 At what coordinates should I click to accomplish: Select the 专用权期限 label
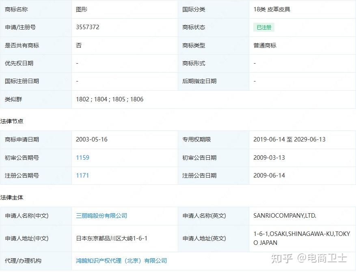pos(196,139)
